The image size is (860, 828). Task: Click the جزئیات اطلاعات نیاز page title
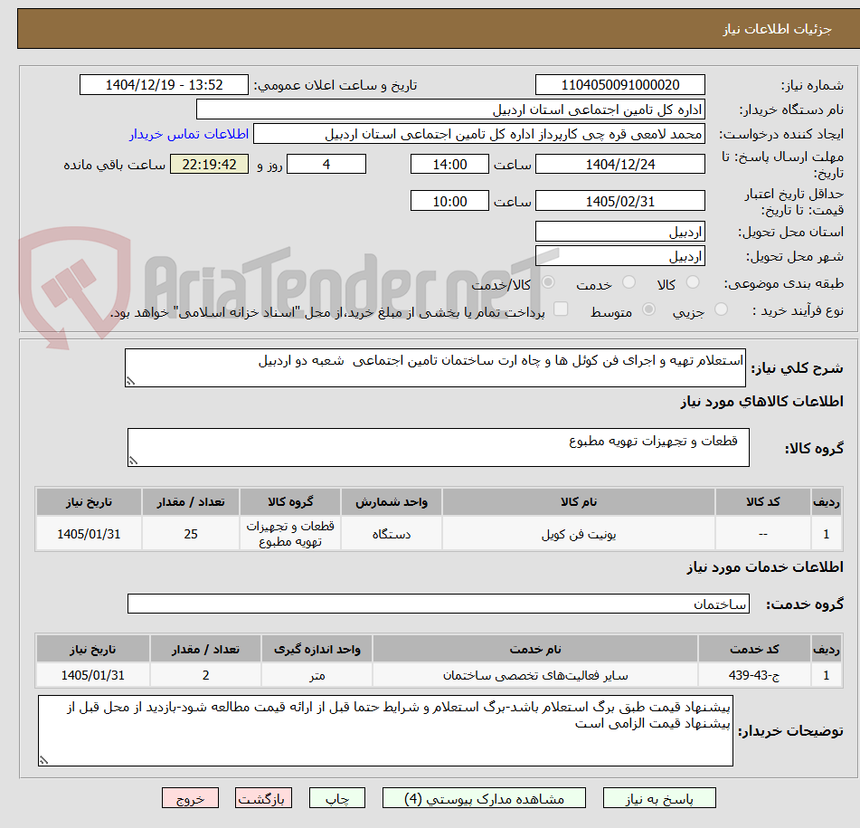point(777,29)
